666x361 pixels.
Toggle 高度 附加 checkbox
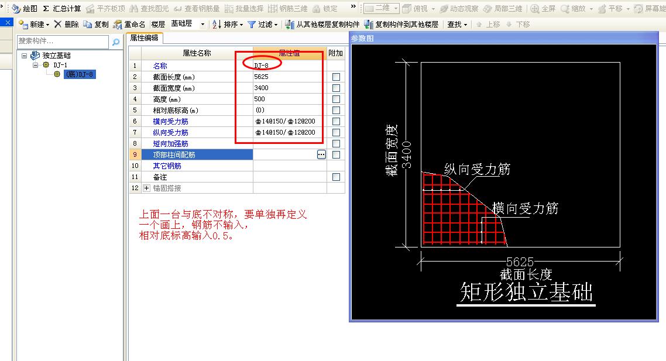[x=336, y=99]
